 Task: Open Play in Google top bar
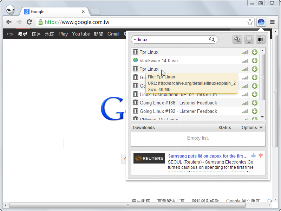[x=63, y=34]
